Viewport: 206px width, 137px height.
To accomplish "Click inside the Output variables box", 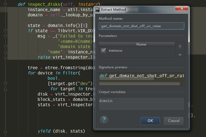I will (x=141, y=104).
